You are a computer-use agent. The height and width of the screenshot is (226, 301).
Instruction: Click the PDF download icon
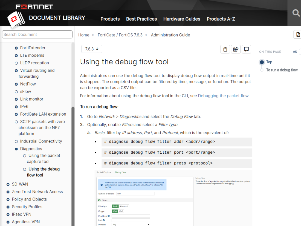coord(298,35)
